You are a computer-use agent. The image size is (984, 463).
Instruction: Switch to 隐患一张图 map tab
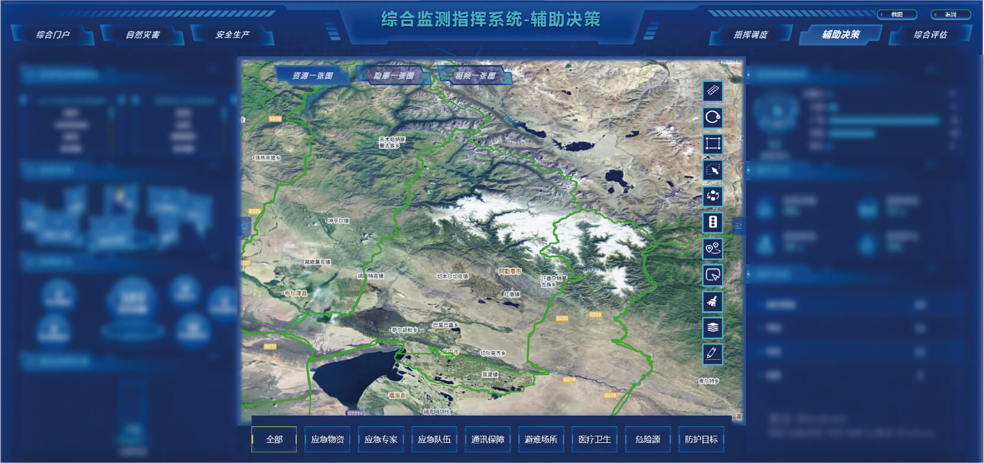(394, 76)
